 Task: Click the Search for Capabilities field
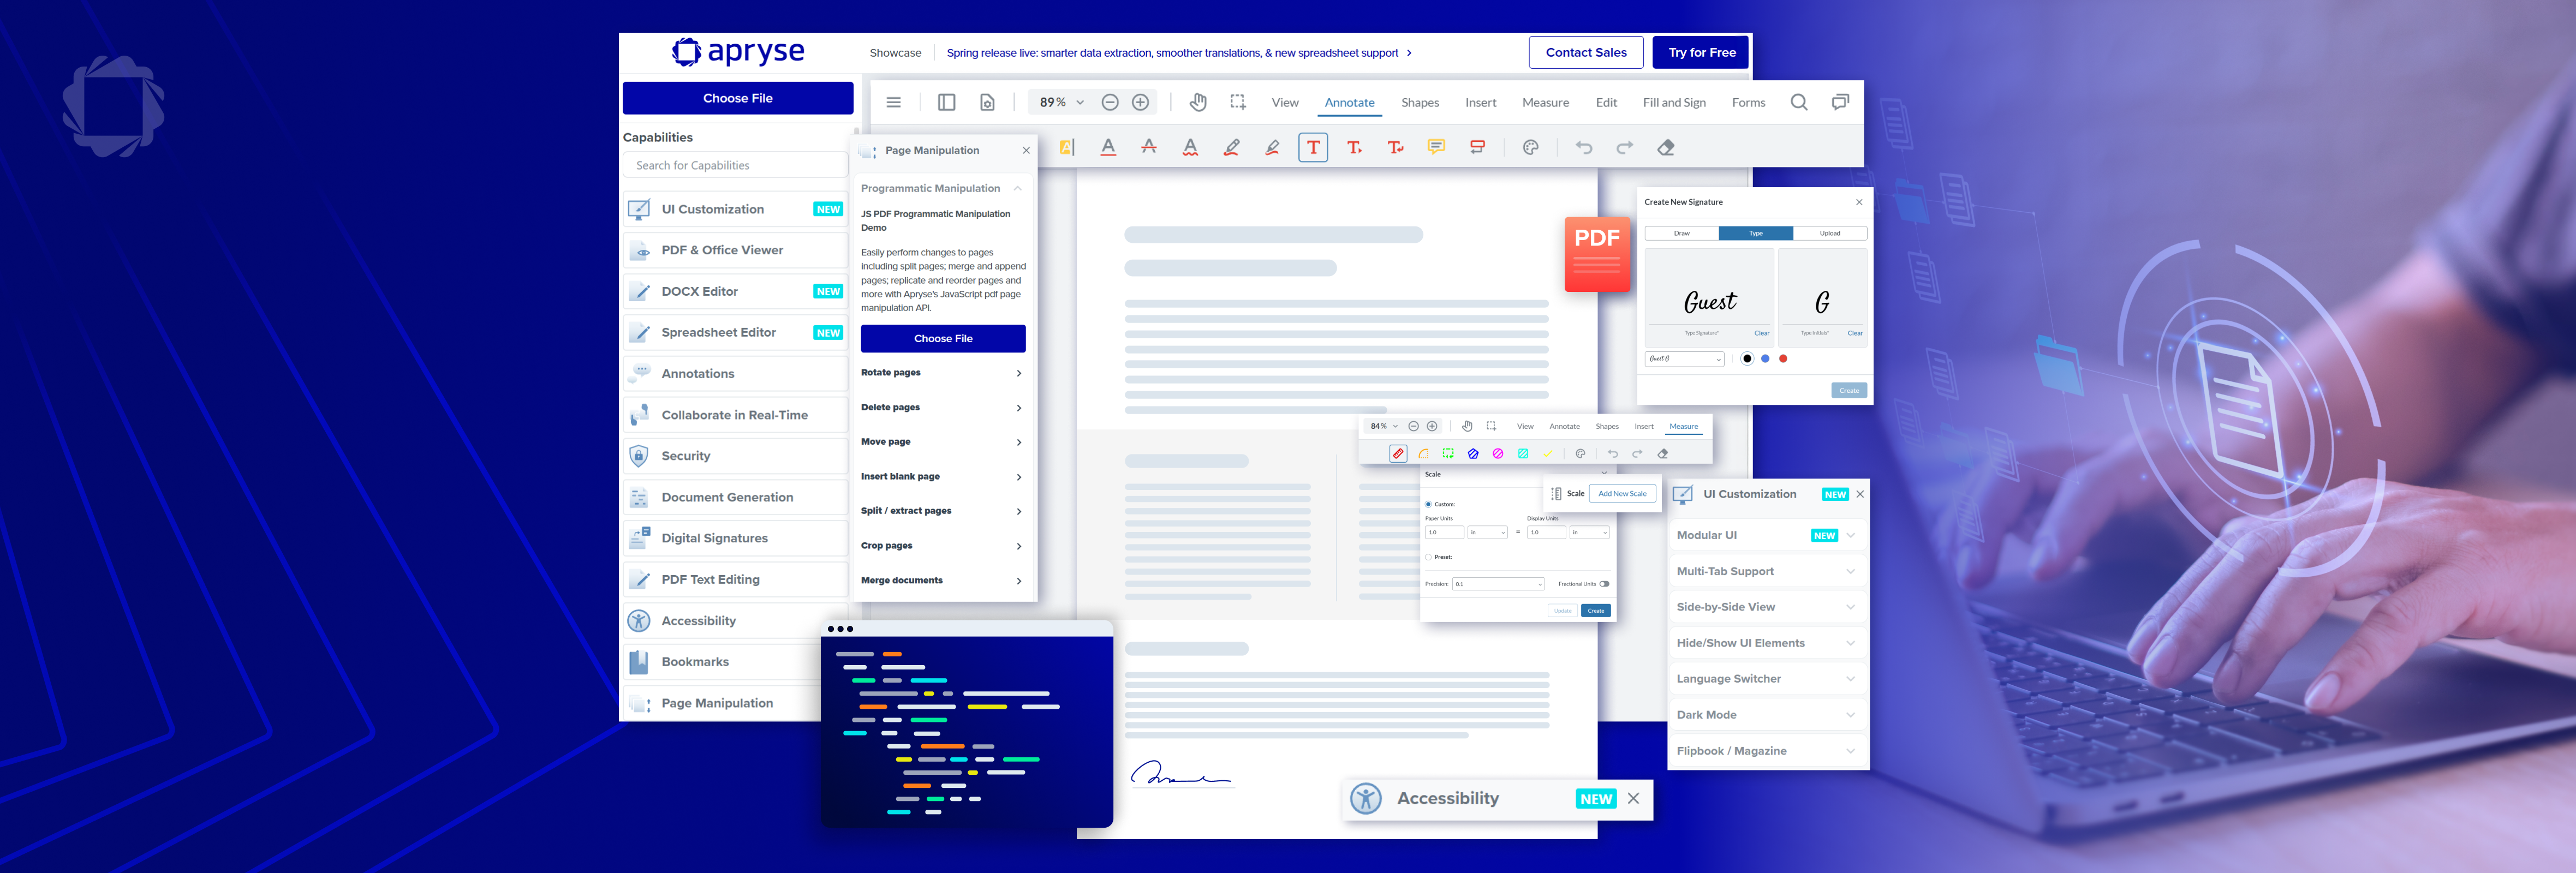(735, 166)
